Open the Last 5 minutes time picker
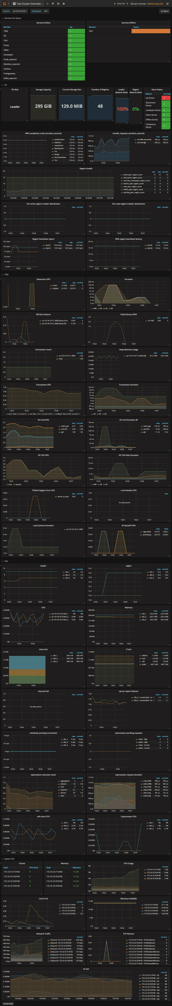Image resolution: width=172 pixels, height=1006 pixels. pos(139,3)
